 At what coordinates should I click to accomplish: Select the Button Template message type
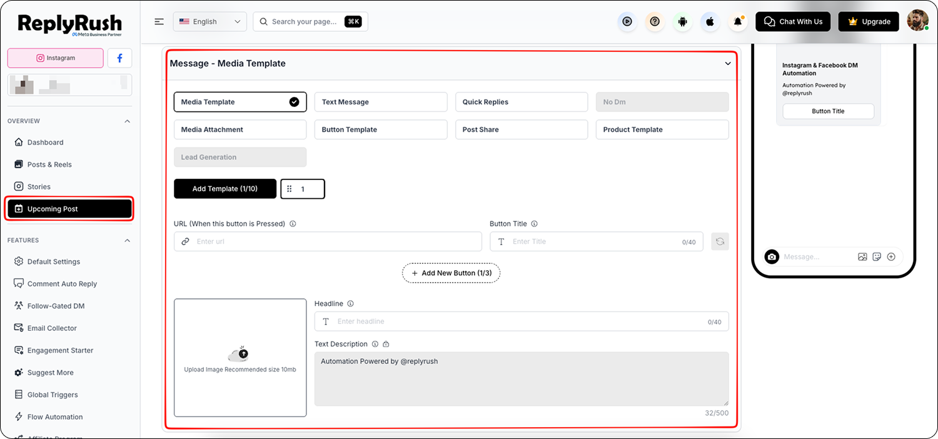coord(381,129)
